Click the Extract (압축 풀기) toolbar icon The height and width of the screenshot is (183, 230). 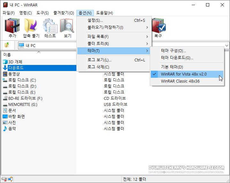pyautogui.click(x=31, y=26)
